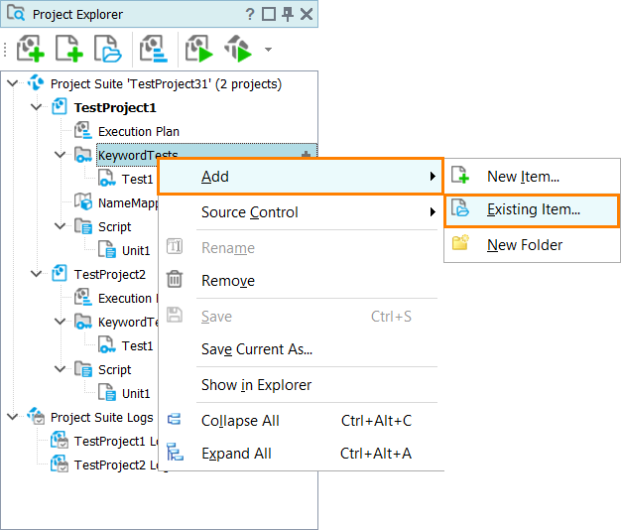Collapse the TestProject2 Script folder
Viewport: 621px width, 530px height.
(60, 369)
